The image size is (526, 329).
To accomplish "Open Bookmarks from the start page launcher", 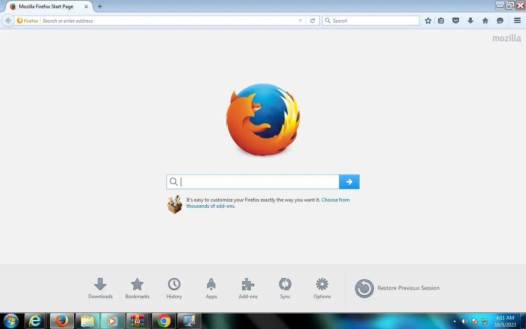I will tap(137, 289).
